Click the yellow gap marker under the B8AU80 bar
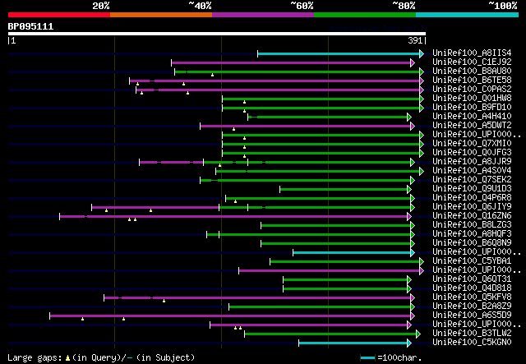 pyautogui.click(x=212, y=75)
